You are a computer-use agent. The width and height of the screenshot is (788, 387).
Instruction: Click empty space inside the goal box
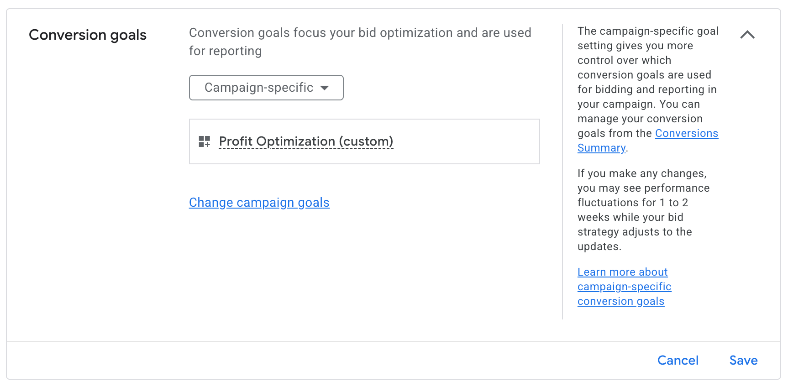pyautogui.click(x=466, y=141)
